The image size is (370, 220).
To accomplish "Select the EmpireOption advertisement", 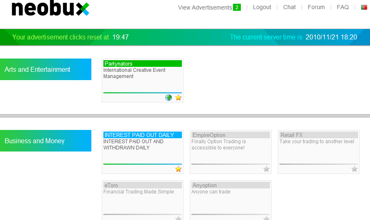I will tap(208, 135).
